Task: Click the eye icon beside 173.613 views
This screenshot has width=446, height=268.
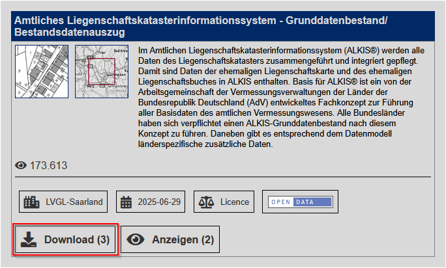Action: 21,166
